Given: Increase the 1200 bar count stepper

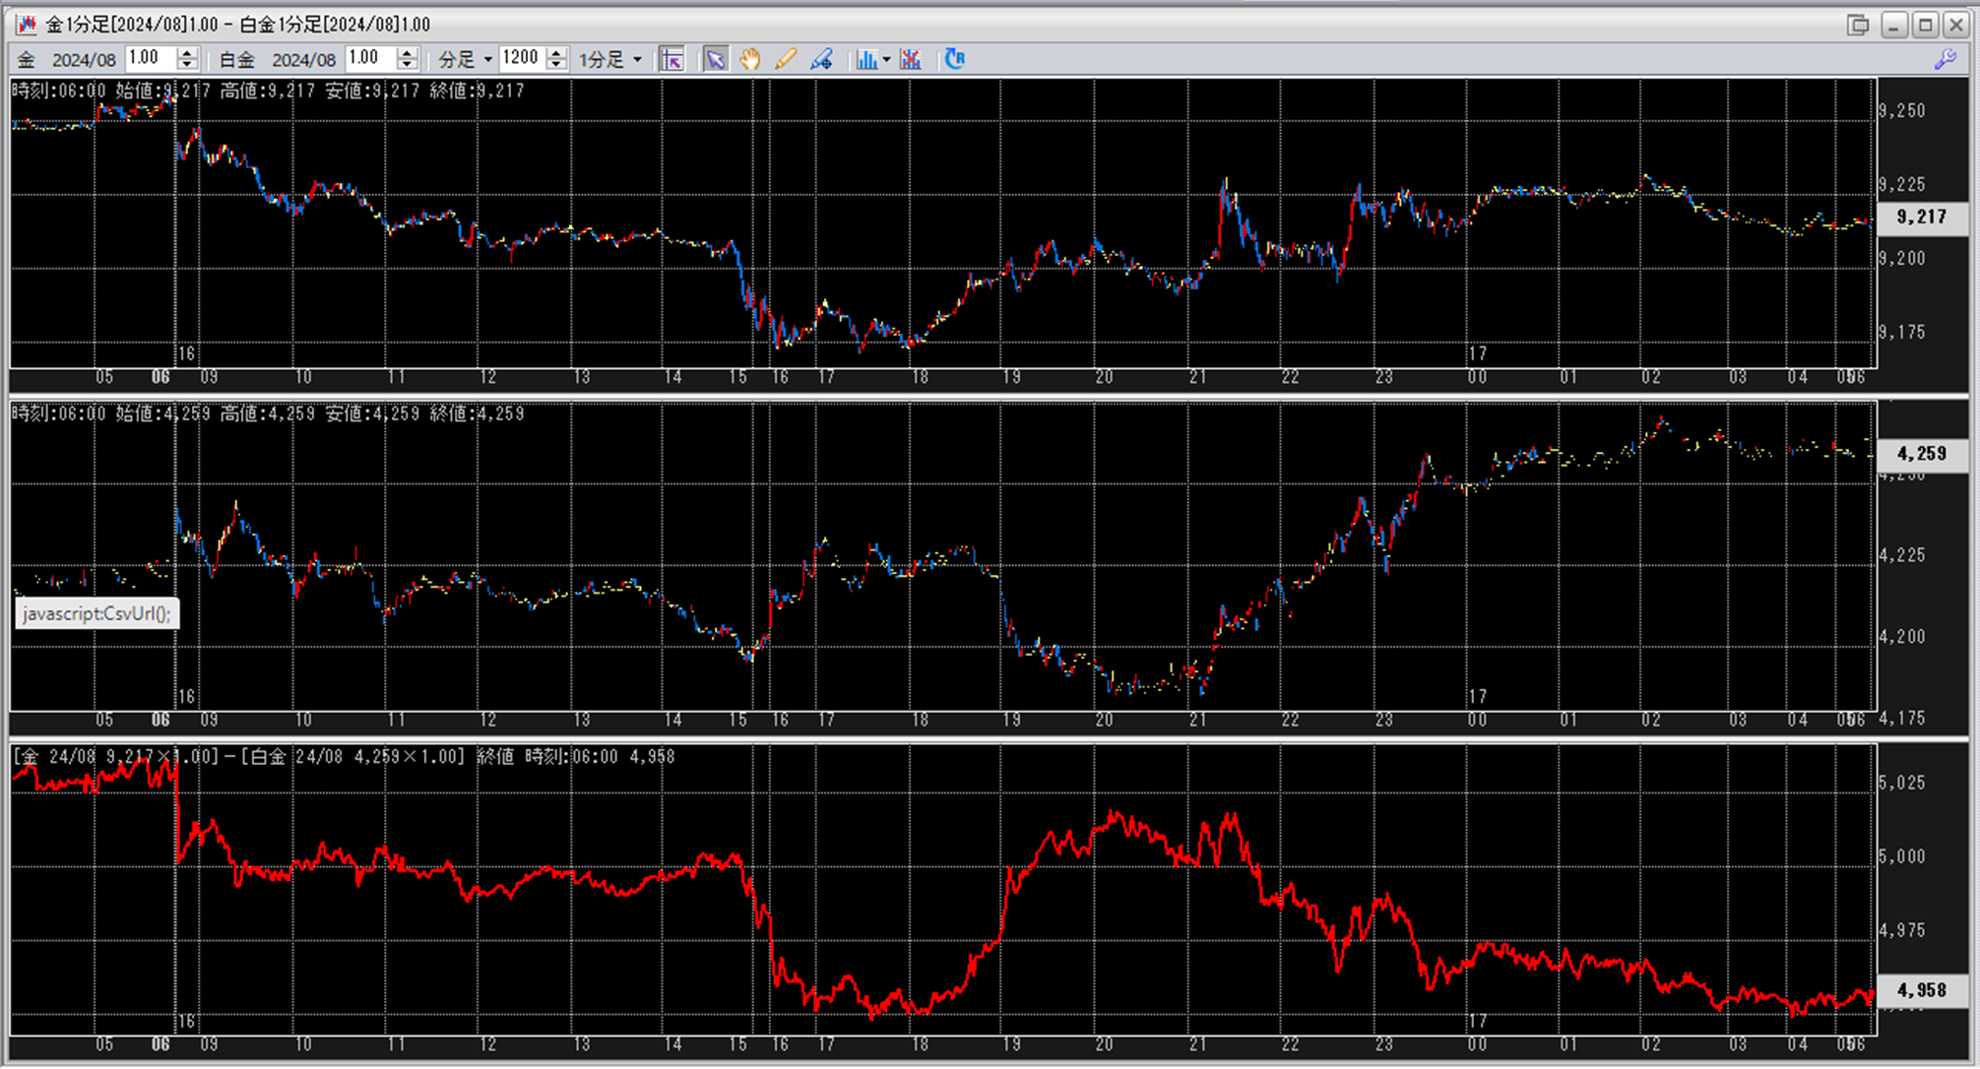Looking at the screenshot, I should point(556,53).
